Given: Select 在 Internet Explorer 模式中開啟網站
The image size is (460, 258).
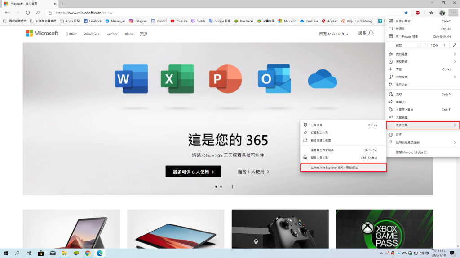Looking at the screenshot, I should 343,168.
